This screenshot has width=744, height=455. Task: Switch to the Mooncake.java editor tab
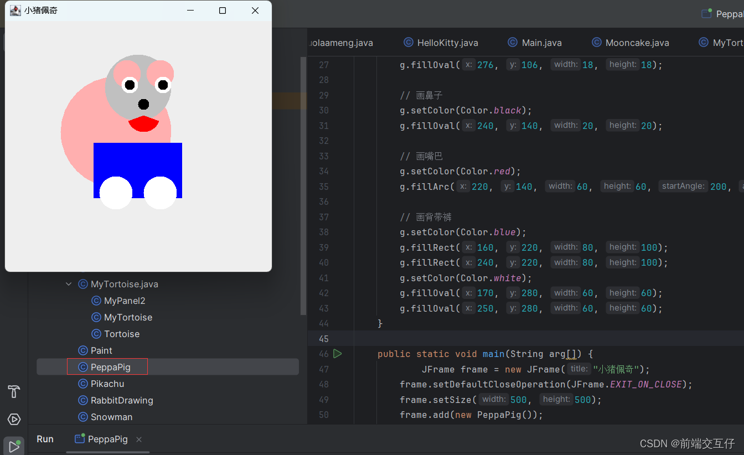[631, 43]
